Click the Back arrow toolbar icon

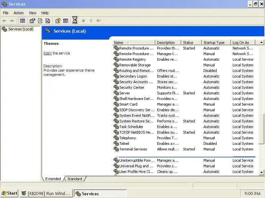4,21
